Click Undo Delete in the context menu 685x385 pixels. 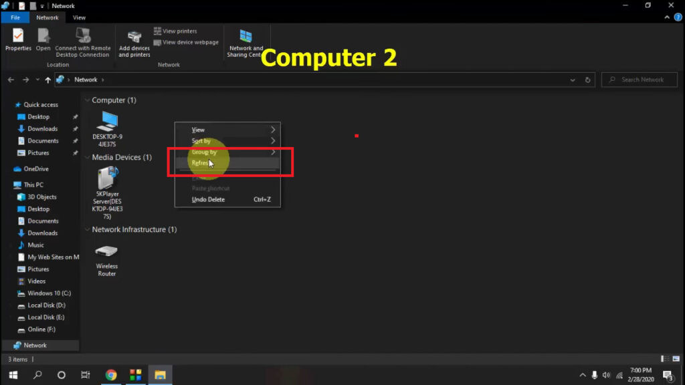[x=208, y=199]
